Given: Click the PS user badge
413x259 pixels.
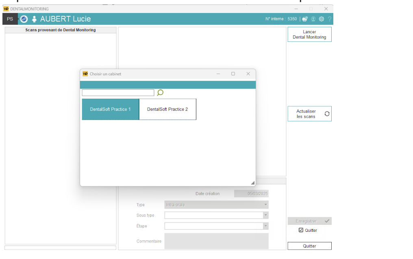Looking at the screenshot, I should (x=10, y=19).
